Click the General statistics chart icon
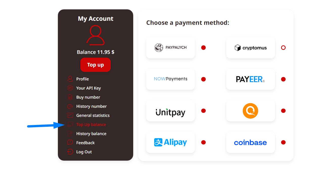Viewport: 320px width, 171px height. point(70,115)
